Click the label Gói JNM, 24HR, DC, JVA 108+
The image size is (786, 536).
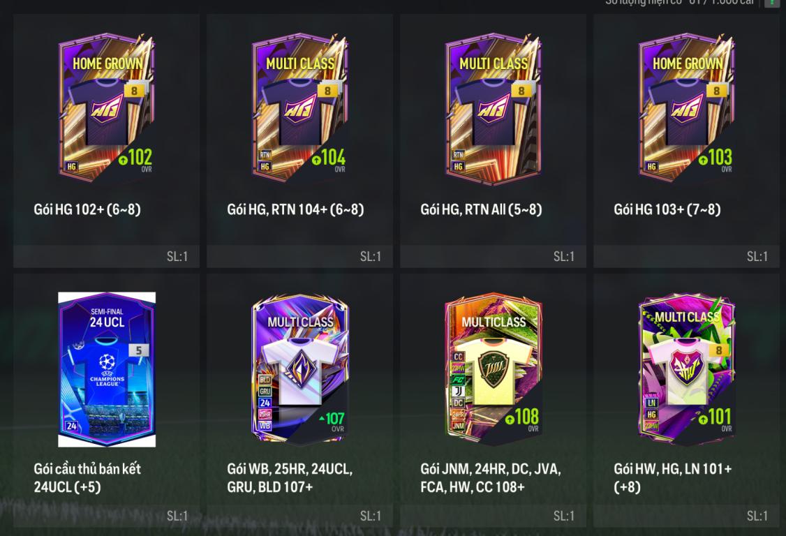pyautogui.click(x=490, y=478)
